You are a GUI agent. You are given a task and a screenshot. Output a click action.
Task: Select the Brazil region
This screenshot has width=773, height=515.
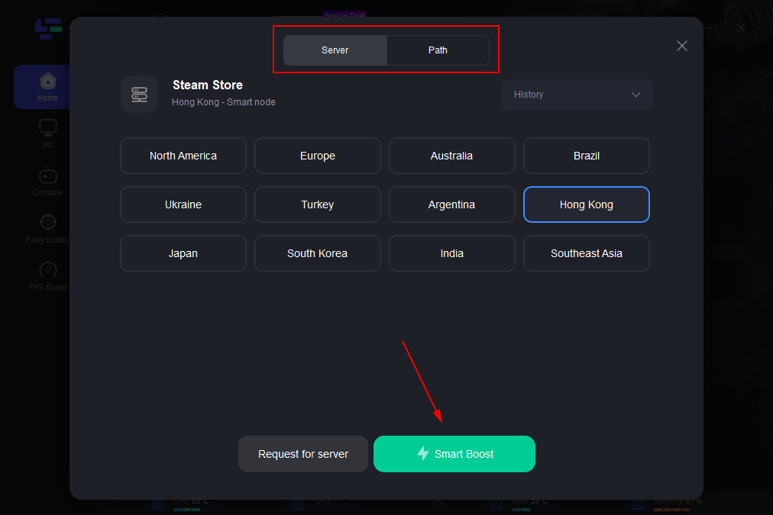(586, 156)
